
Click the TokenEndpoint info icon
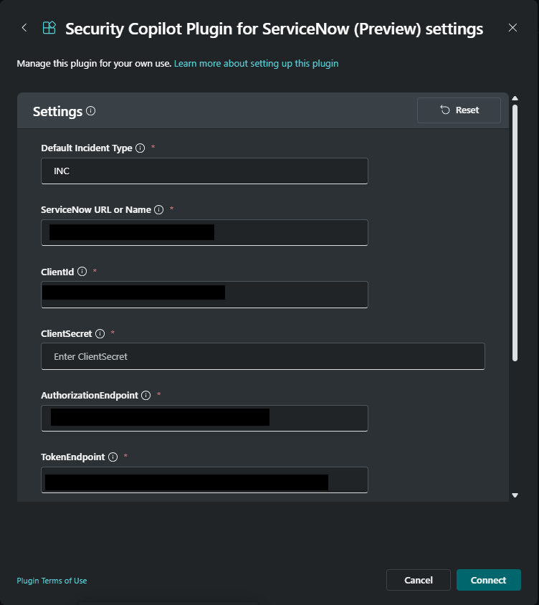113,457
